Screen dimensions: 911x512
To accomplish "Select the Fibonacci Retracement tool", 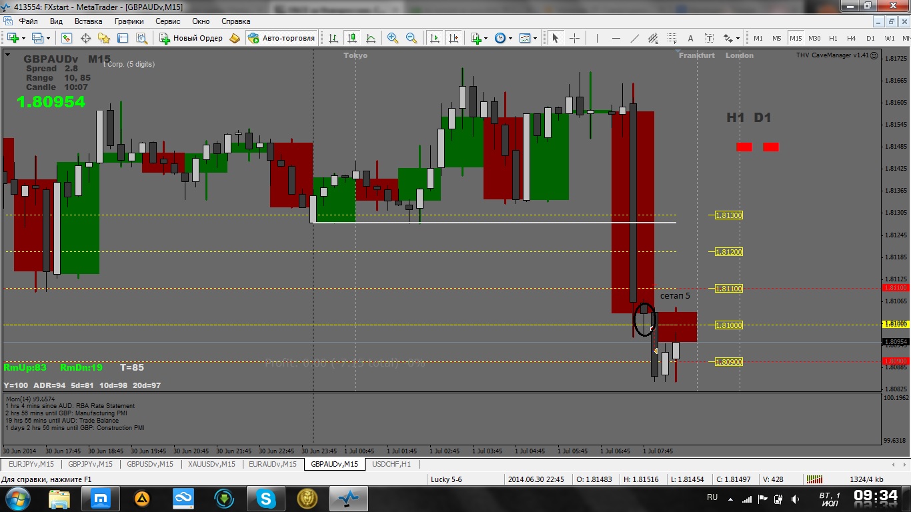I will pyautogui.click(x=672, y=38).
